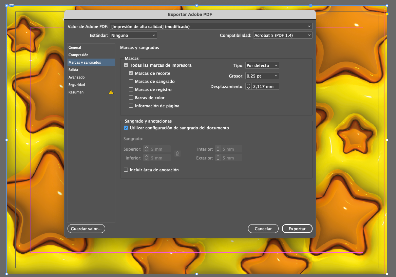Click the Marcas y sangrados panel heading

139,48
